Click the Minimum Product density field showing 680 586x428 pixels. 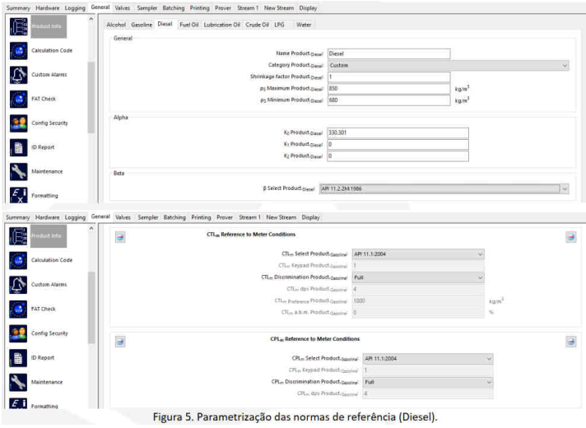[x=389, y=100]
